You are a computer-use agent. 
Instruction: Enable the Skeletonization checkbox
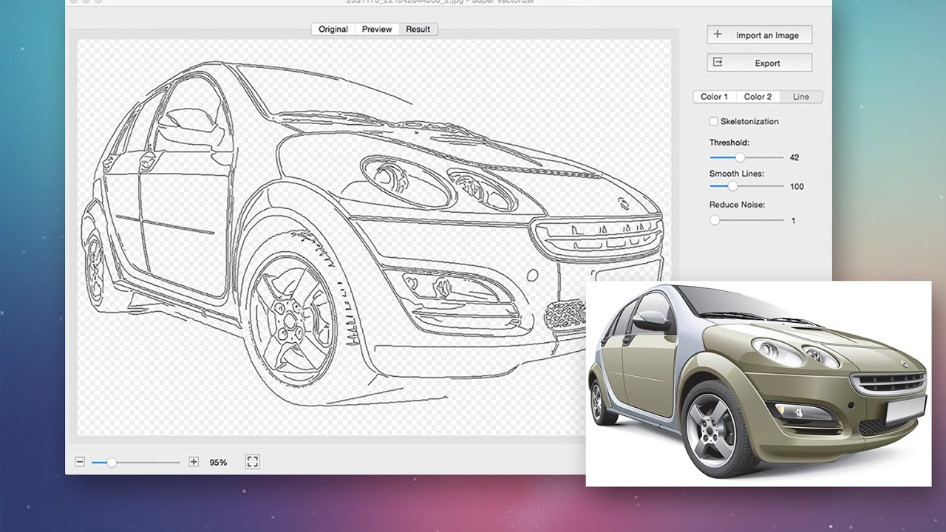pyautogui.click(x=713, y=120)
